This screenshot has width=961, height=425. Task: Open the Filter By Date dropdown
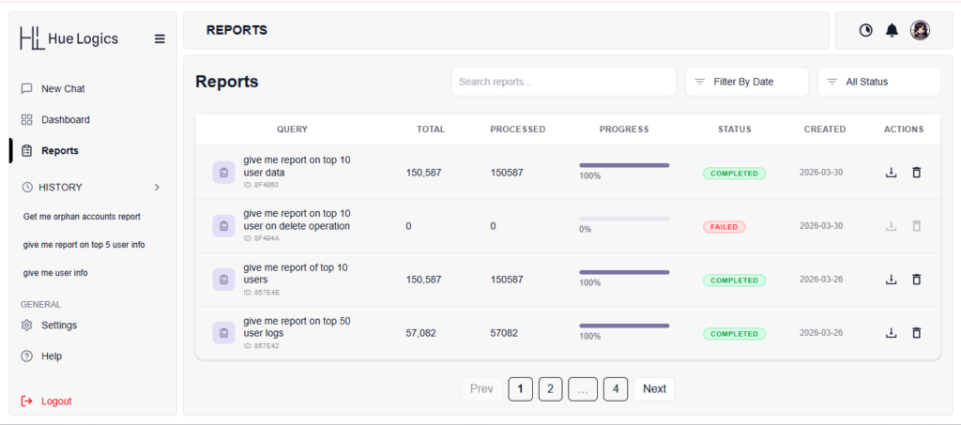[x=746, y=82]
